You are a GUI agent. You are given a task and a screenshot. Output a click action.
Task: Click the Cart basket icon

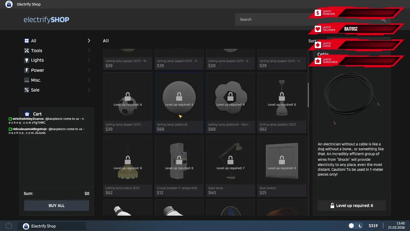tap(27, 114)
